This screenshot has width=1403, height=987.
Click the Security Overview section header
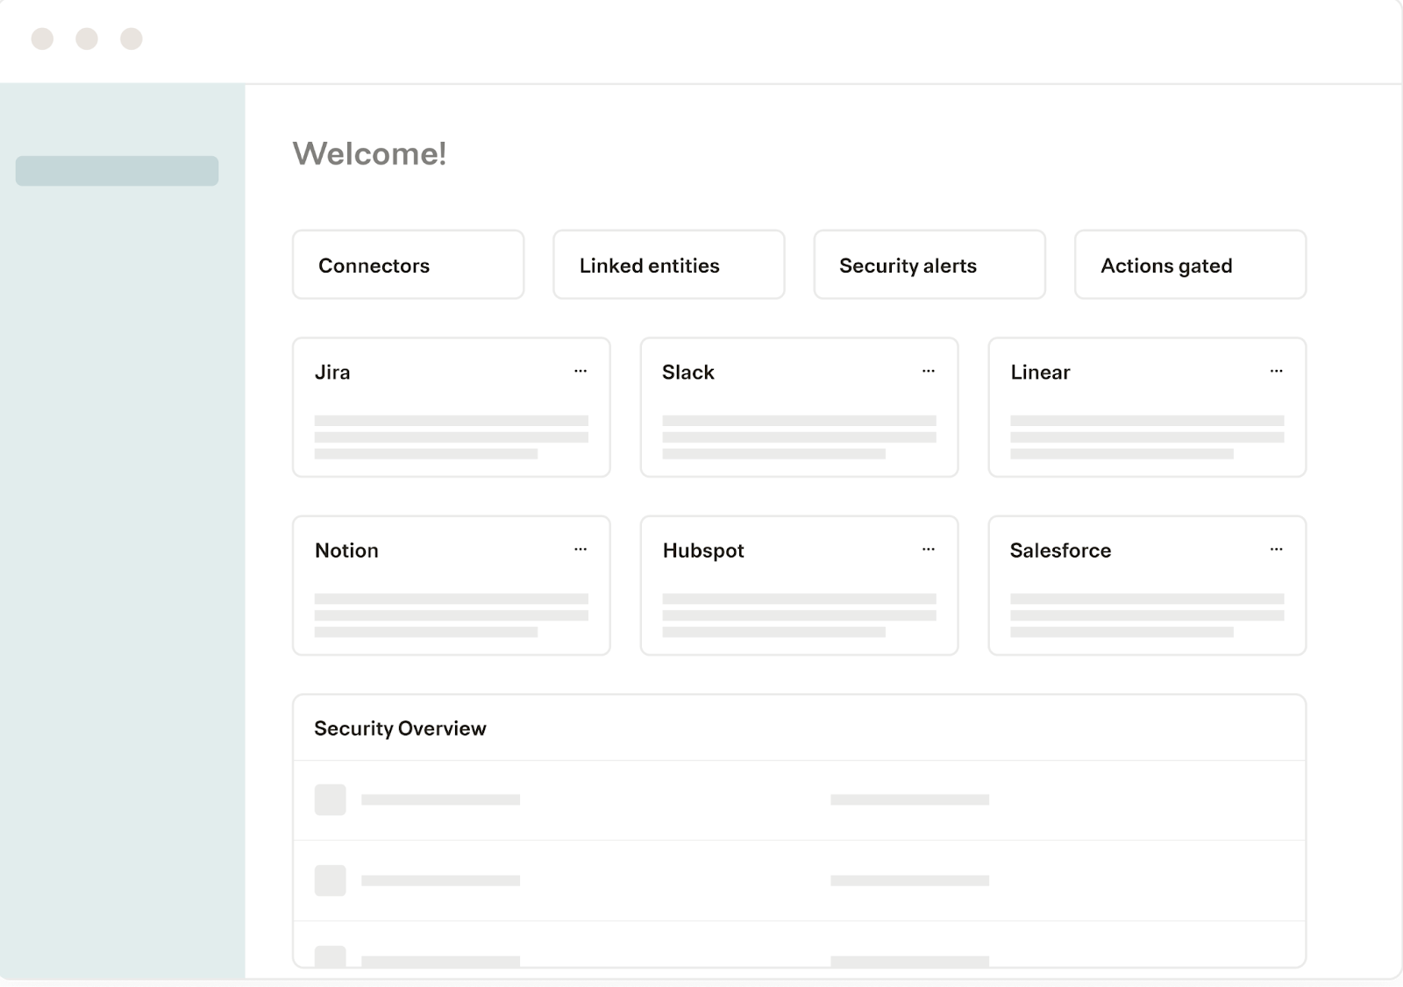click(x=401, y=728)
